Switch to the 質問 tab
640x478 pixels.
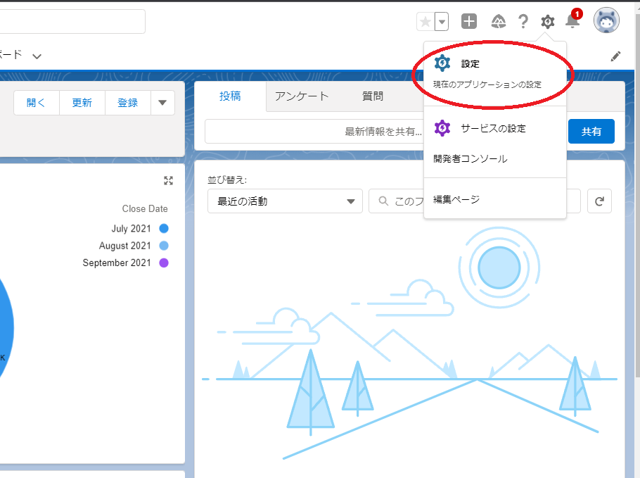pos(373,96)
